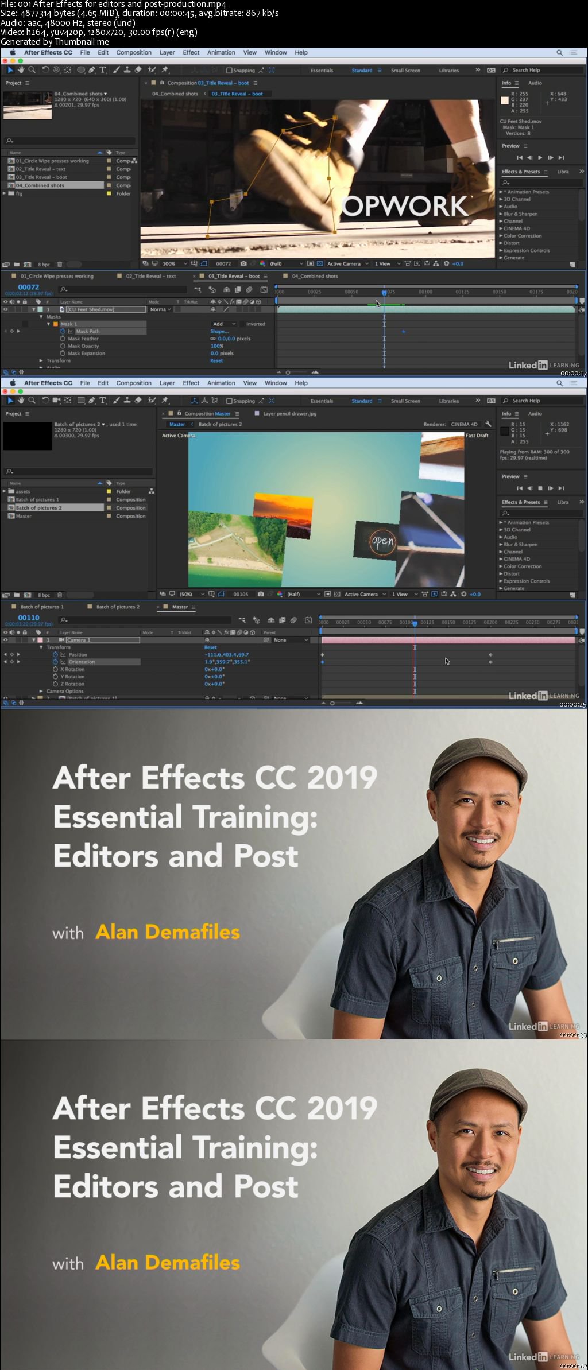Screen dimensions: 588x1370
Task: Switch to the 04_Combined shots timeline tab
Action: click(315, 277)
